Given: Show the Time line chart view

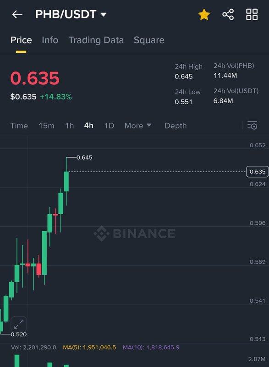Looking at the screenshot, I should click(x=19, y=126).
